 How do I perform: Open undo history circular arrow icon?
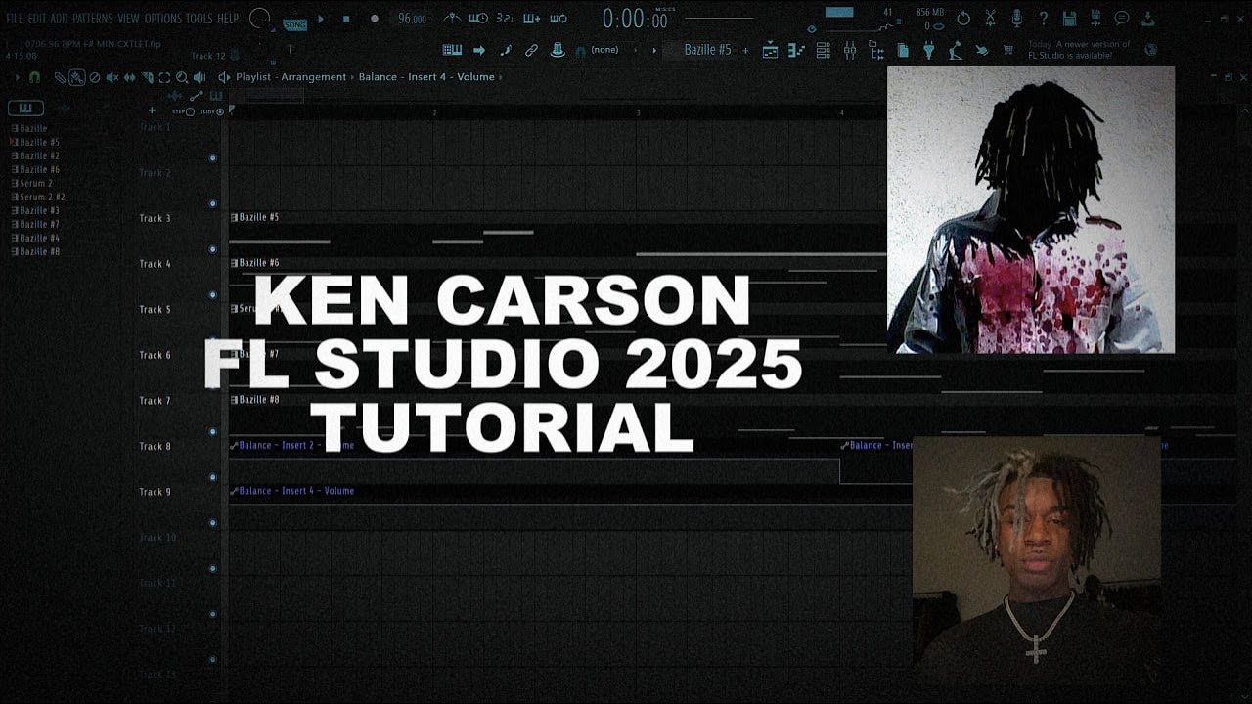pyautogui.click(x=962, y=19)
